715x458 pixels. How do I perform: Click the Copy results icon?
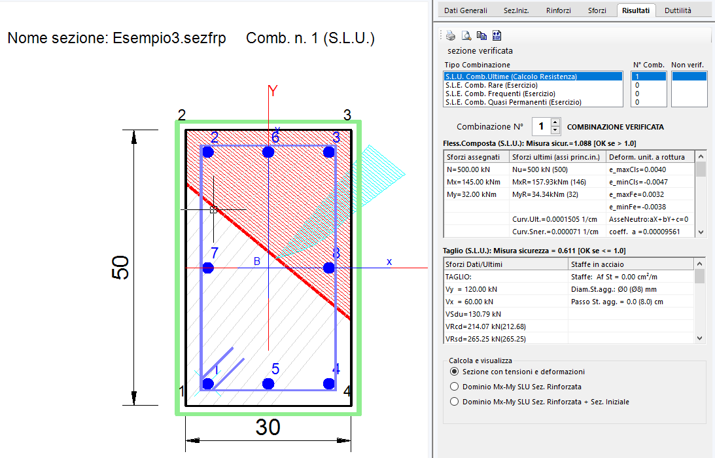(x=481, y=35)
